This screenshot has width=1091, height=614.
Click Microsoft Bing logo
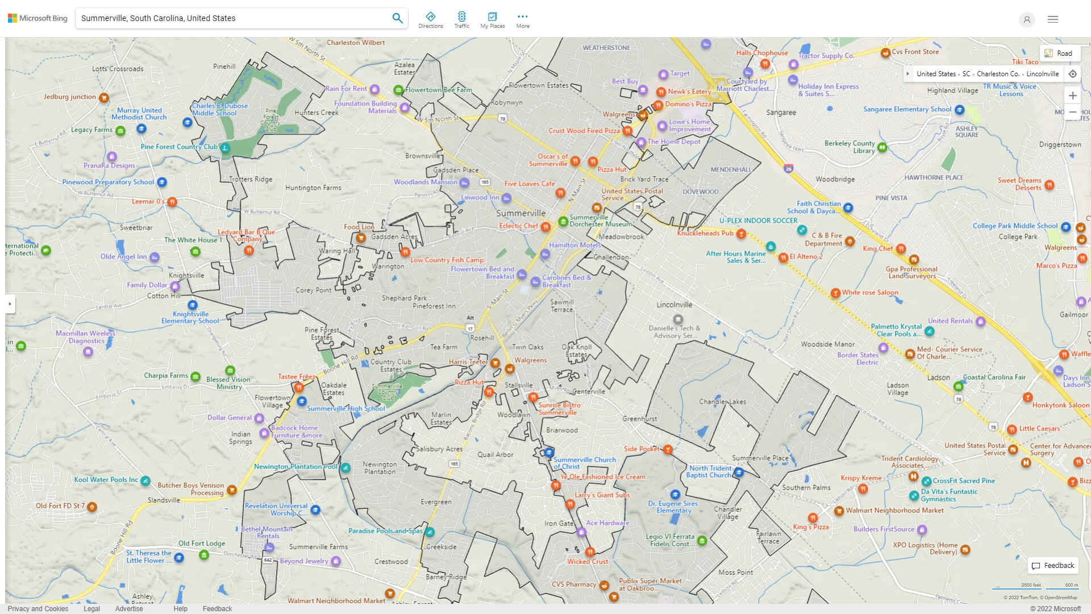click(x=38, y=18)
